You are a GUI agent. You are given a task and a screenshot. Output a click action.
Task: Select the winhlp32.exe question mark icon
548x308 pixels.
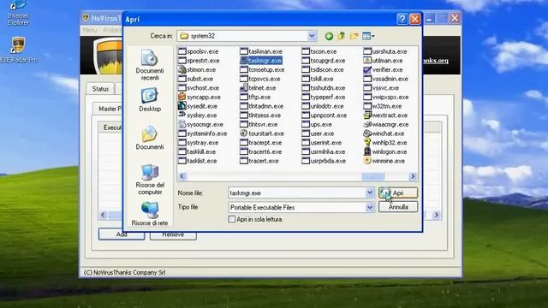click(x=367, y=143)
